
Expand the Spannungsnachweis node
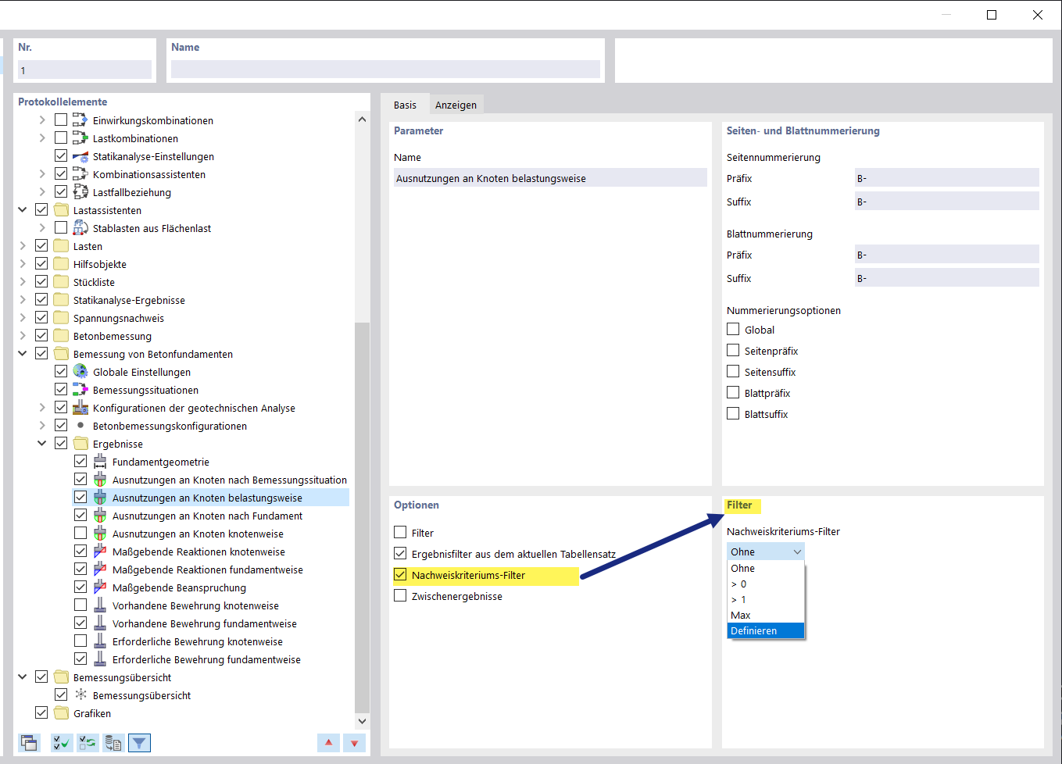click(23, 318)
